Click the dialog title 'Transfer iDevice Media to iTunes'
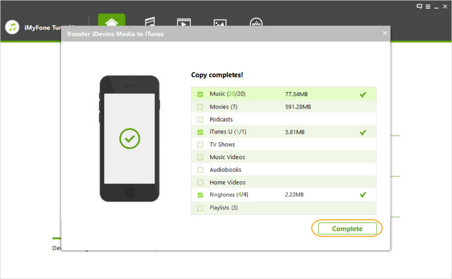 pos(115,34)
